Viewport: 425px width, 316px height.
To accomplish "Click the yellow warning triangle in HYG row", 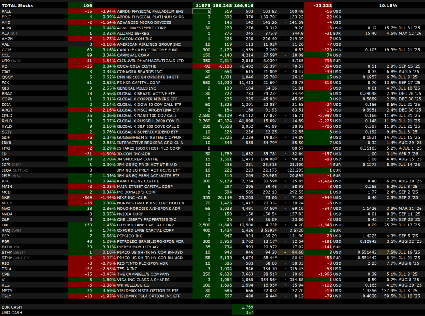I will [399, 148].
